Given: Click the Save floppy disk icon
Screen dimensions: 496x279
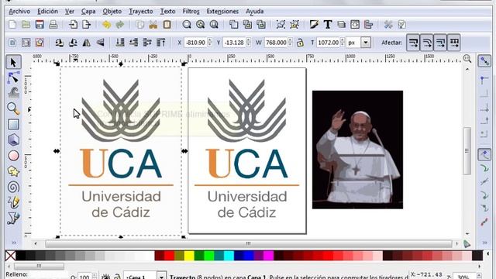Looking at the screenshot, I should (x=40, y=25).
